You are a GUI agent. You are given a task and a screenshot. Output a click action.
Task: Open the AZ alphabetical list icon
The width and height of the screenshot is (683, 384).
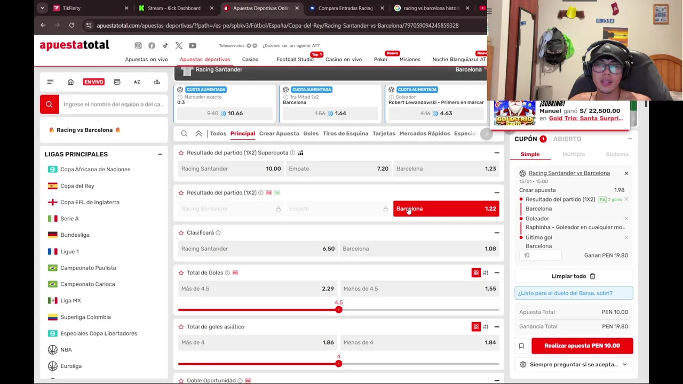click(x=137, y=82)
